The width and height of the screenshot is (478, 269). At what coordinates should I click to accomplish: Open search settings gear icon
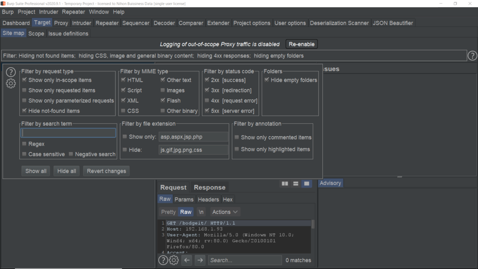coord(174,260)
